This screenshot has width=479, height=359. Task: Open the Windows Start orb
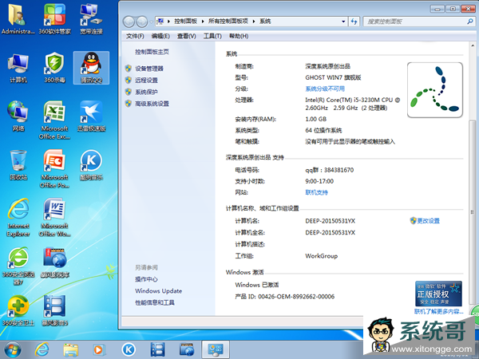[x=13, y=350]
